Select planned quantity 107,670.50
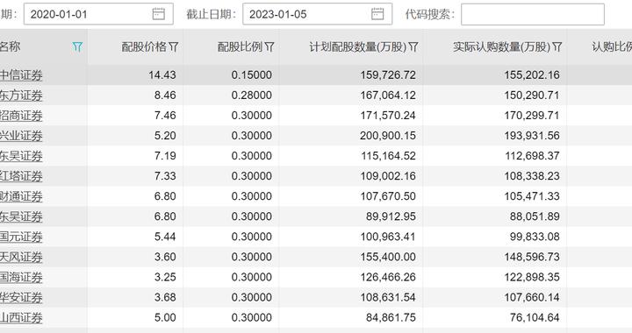 388,196
